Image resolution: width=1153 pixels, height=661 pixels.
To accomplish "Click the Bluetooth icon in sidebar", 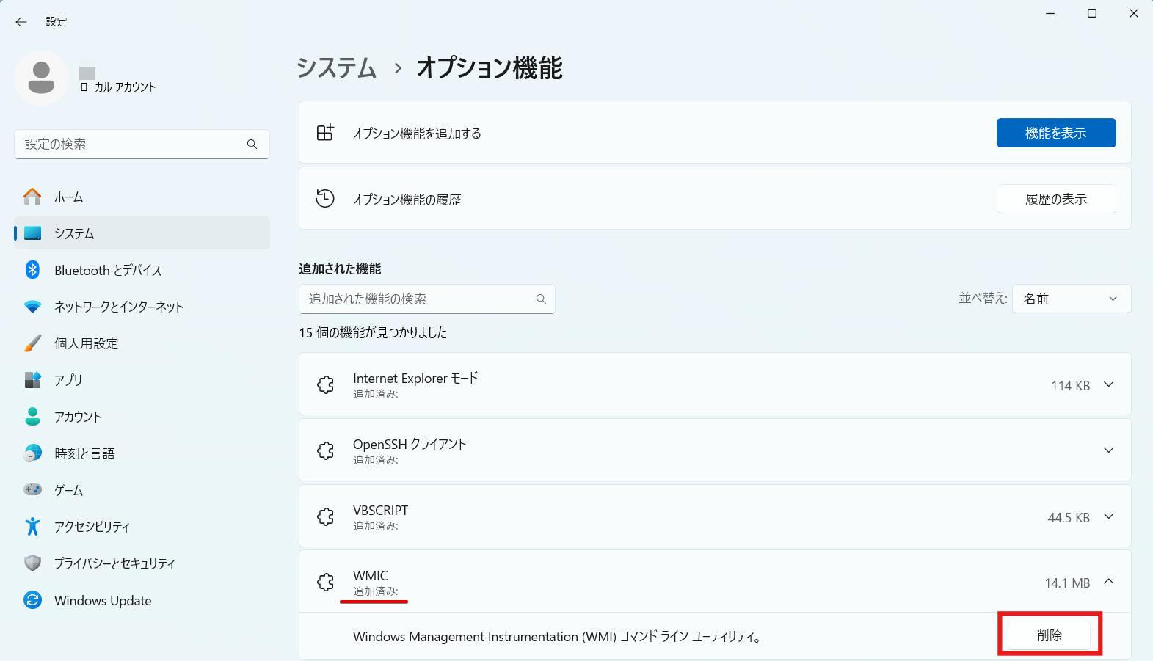I will (32, 270).
